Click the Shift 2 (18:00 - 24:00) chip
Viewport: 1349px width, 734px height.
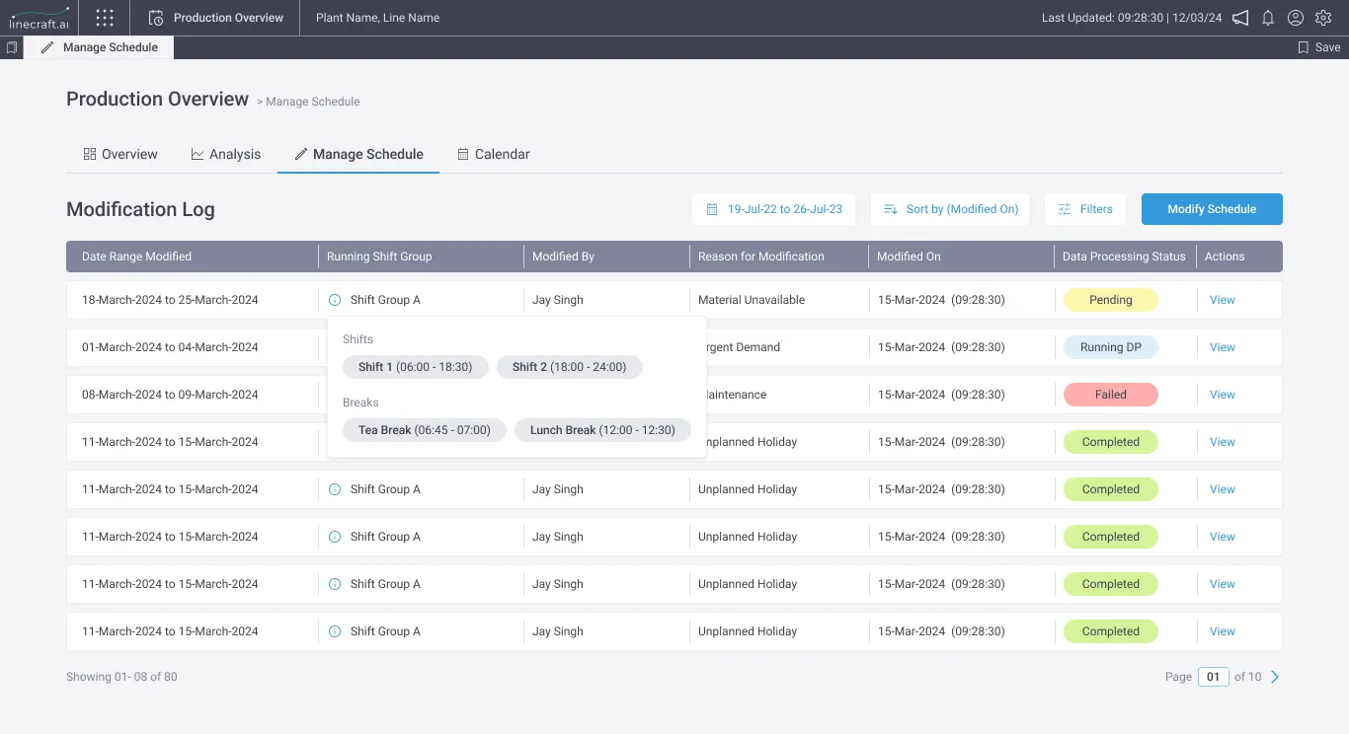[x=570, y=367]
